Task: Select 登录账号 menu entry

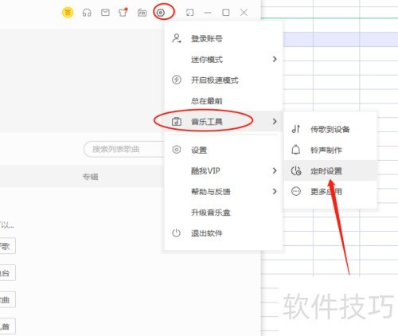Action: coord(223,38)
